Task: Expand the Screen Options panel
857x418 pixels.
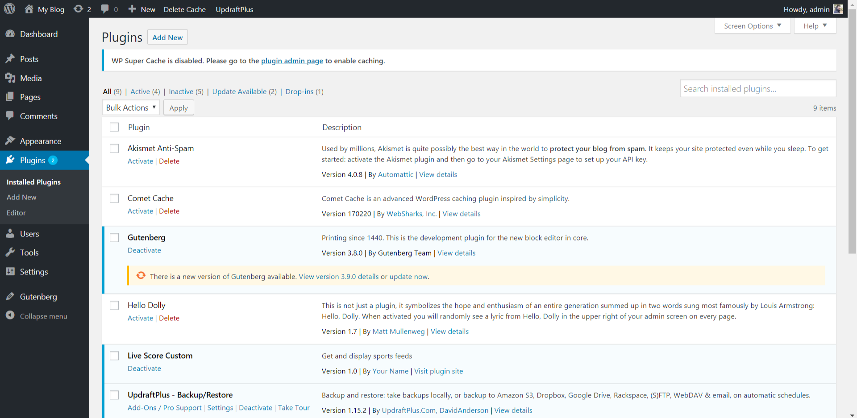Action: 752,26
